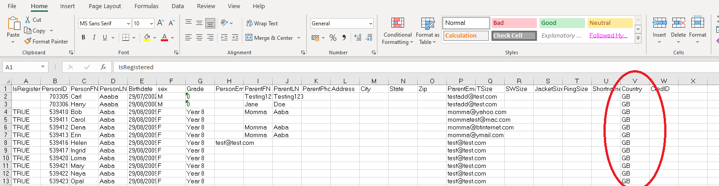The width and height of the screenshot is (719, 186).
Task: Apply the Neutral cell style
Action: pos(610,23)
